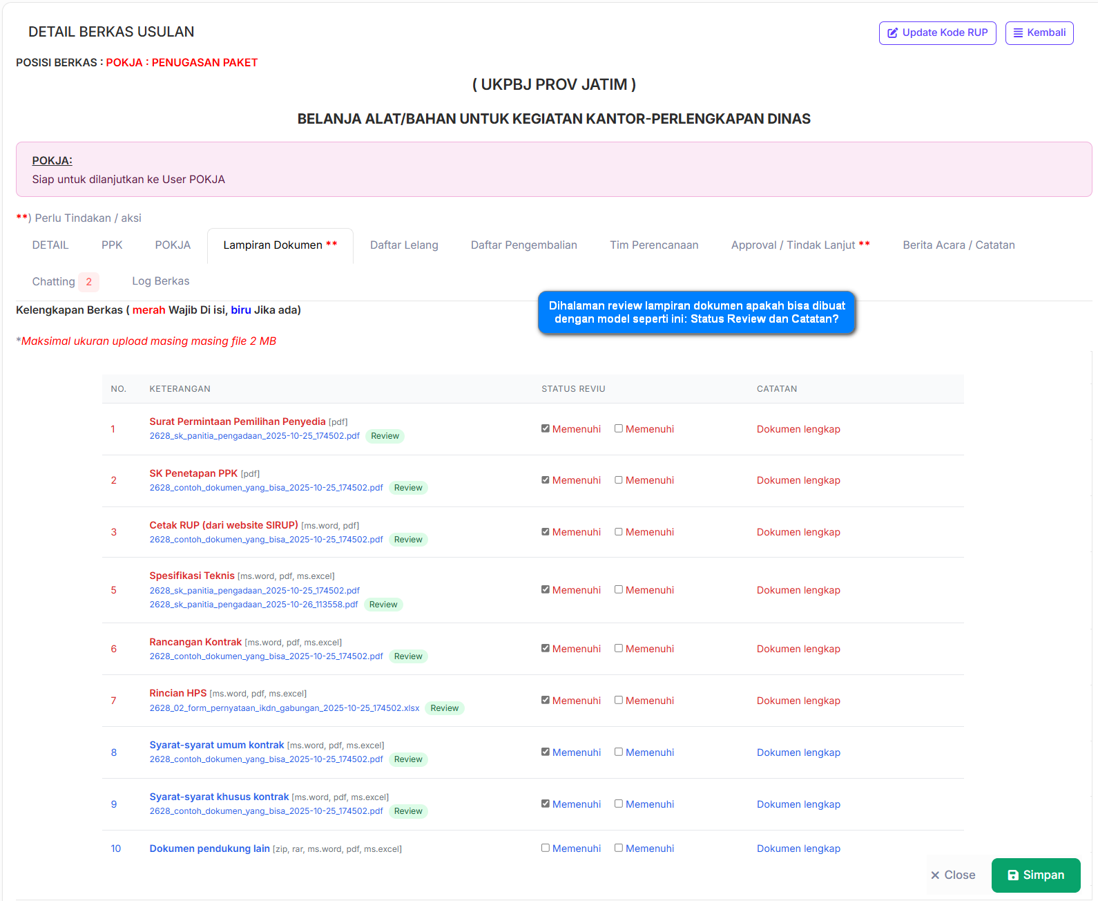Click Review badge for Surat Permintaan file
The width and height of the screenshot is (1098, 901).
tap(385, 436)
